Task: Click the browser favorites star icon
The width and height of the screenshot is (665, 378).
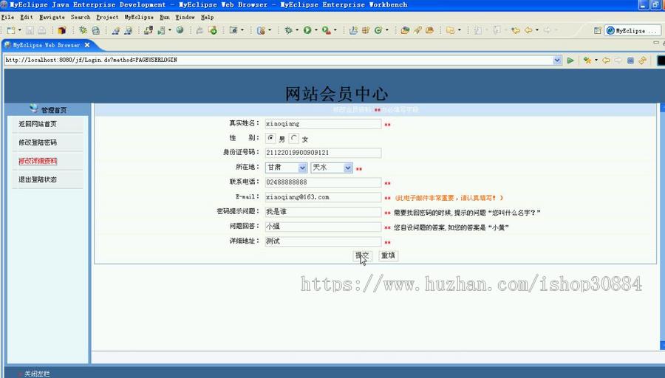Action: 587,61
